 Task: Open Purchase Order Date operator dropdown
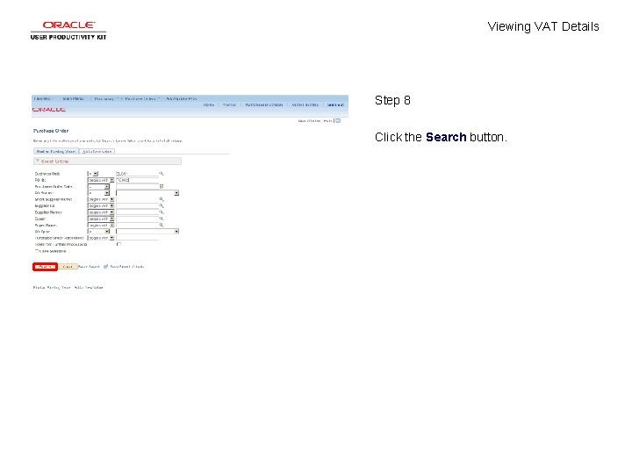[98, 187]
